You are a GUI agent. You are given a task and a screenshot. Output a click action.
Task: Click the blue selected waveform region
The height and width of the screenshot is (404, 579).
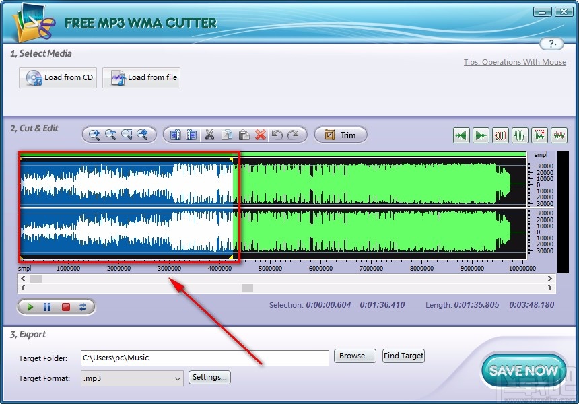tap(127, 207)
